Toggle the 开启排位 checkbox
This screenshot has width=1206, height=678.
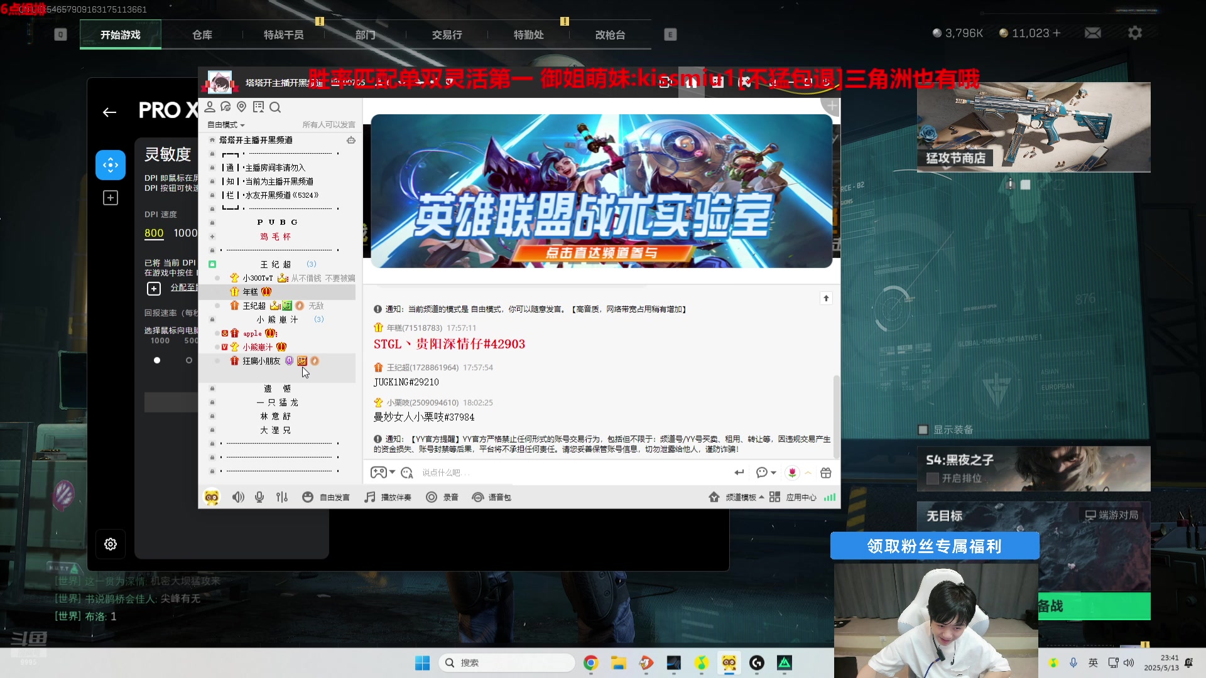pos(933,478)
